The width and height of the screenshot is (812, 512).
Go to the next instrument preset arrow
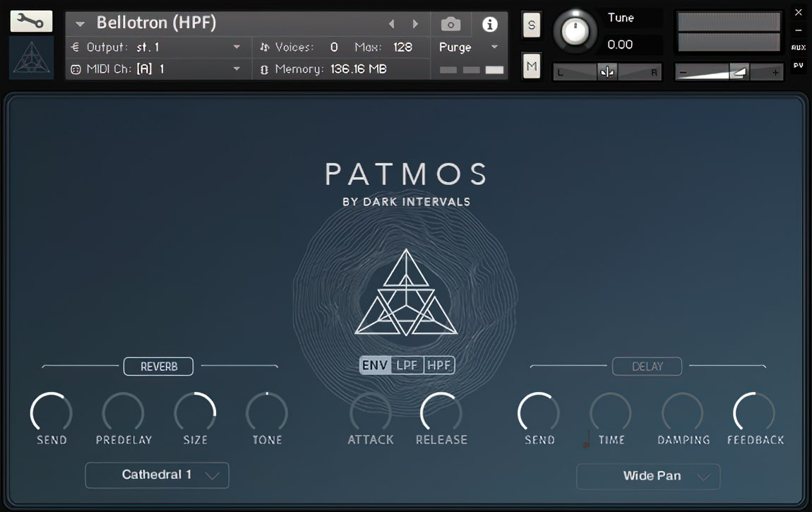click(414, 24)
